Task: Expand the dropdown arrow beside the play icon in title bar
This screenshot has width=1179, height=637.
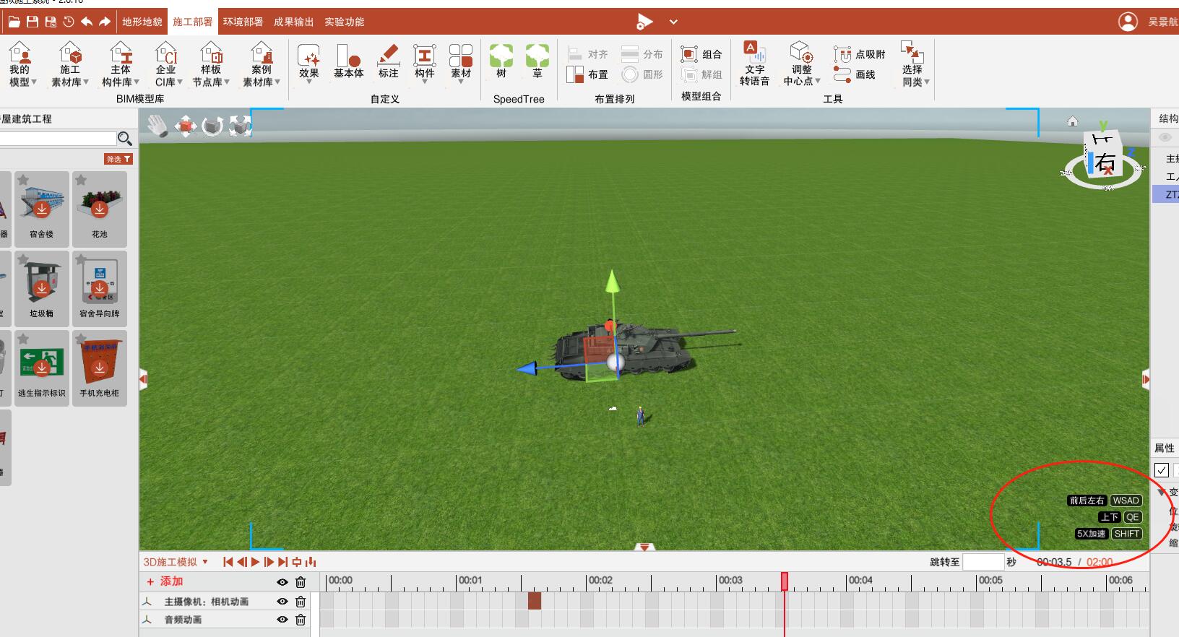Action: pos(673,22)
